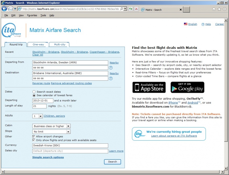Click the ITA Software logo
Image resolution: width=229 pixels, height=175 pixels.
(x=12, y=30)
